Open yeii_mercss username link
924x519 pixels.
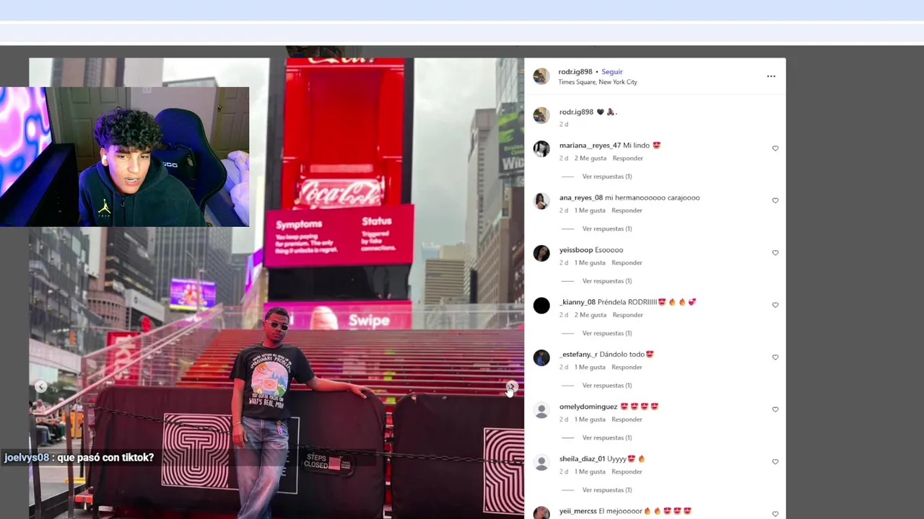[577, 511]
